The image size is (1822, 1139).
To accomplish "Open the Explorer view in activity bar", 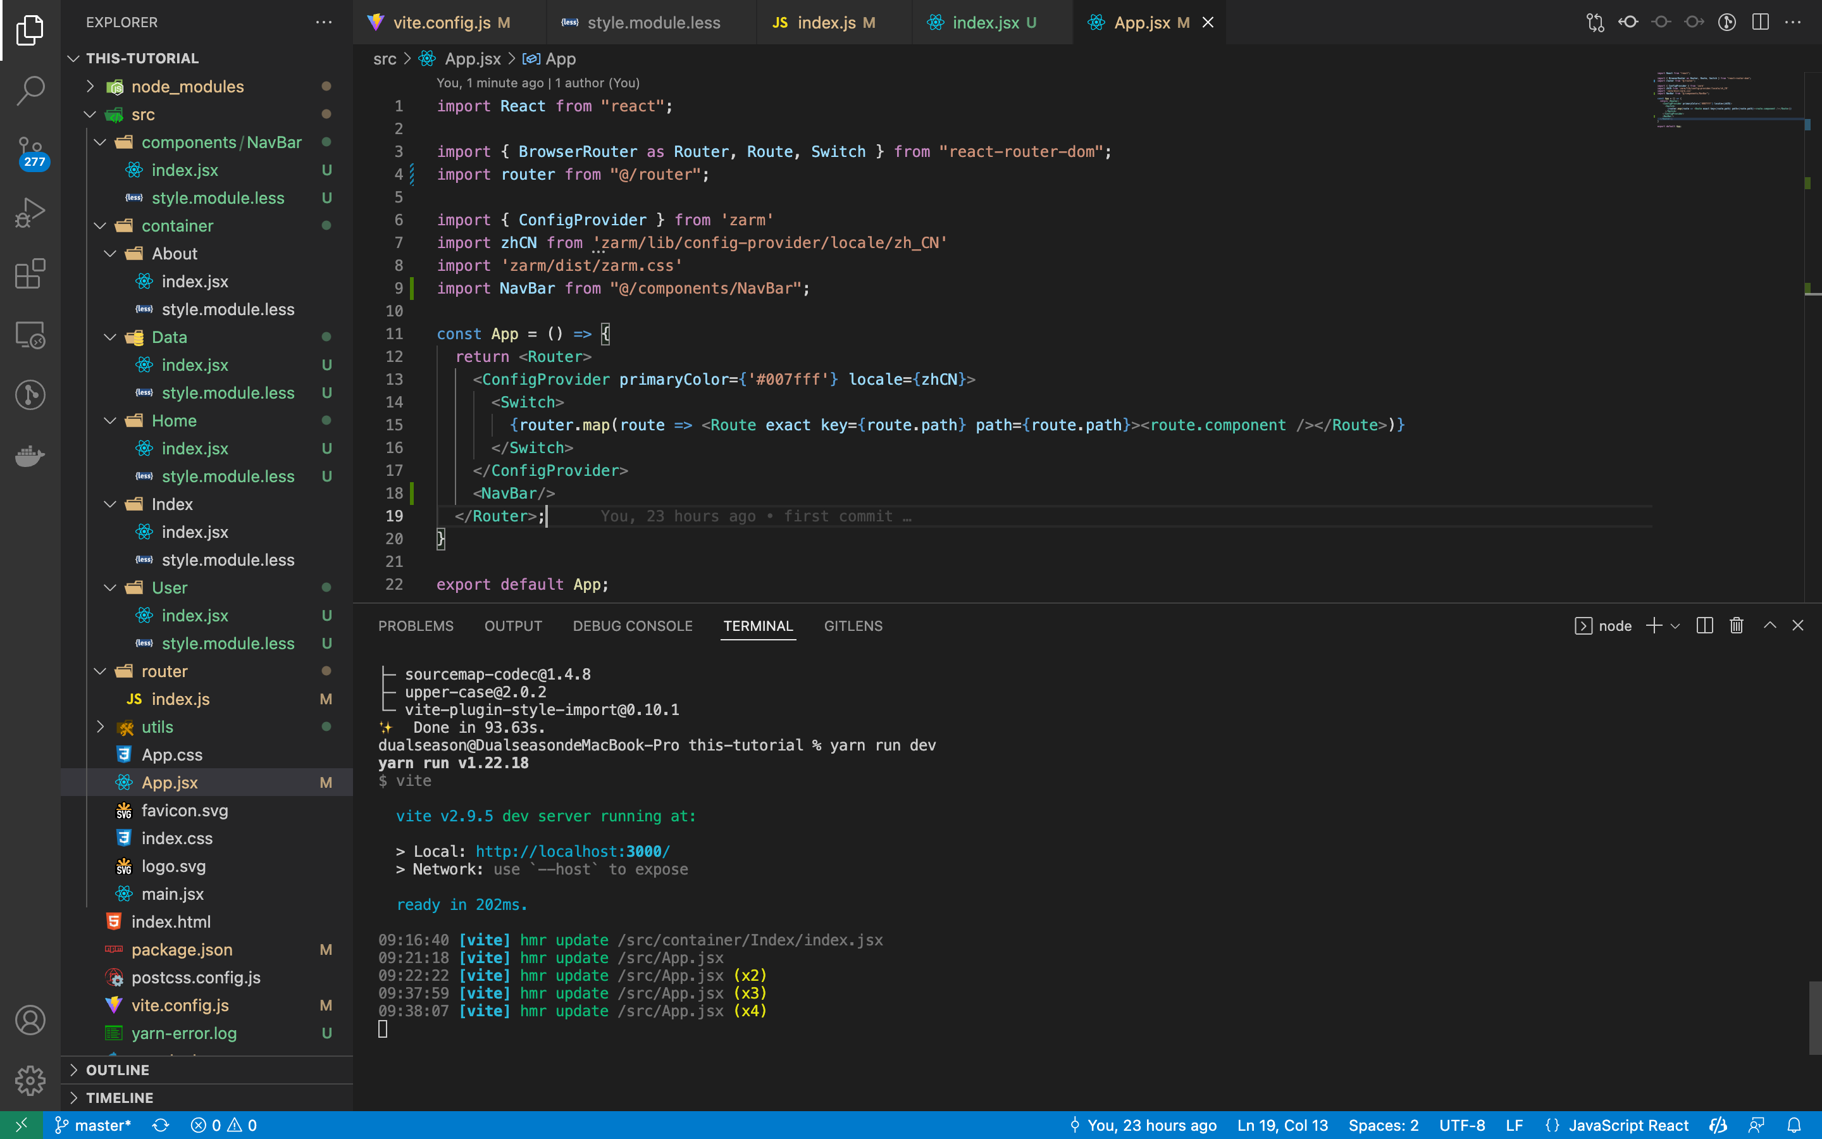I will 30,30.
